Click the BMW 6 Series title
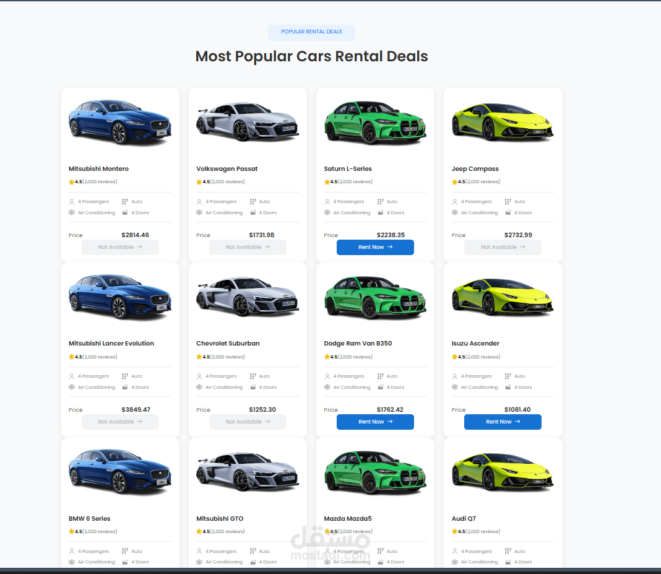The image size is (661, 574). (x=89, y=519)
